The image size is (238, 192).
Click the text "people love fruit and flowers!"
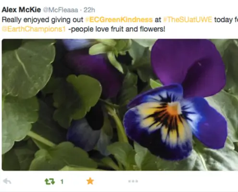[x=118, y=29]
